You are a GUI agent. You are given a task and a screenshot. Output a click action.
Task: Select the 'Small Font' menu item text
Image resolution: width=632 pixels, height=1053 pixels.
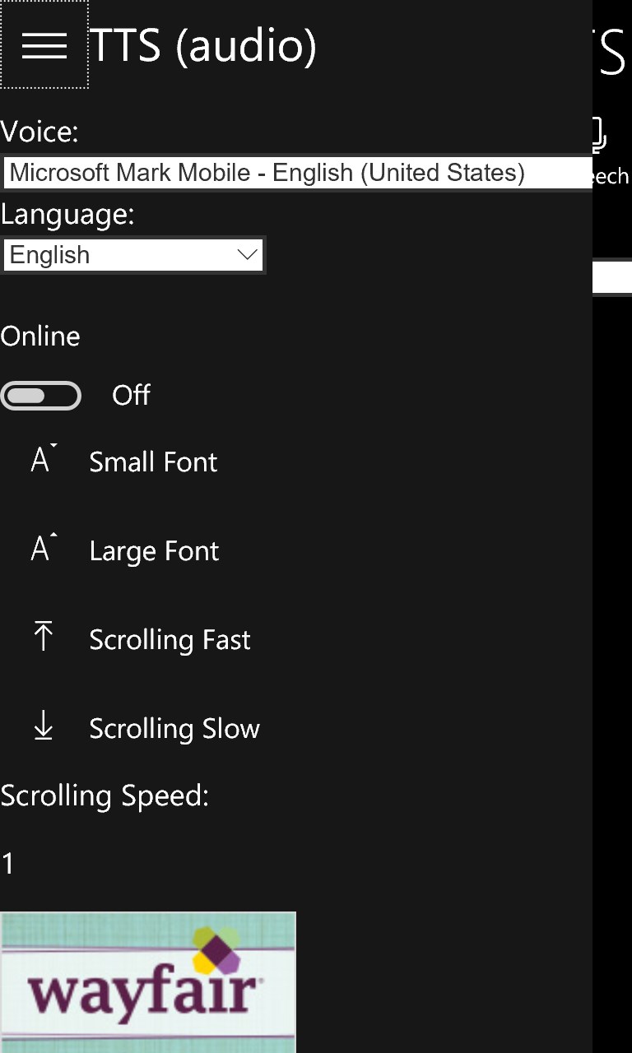153,462
